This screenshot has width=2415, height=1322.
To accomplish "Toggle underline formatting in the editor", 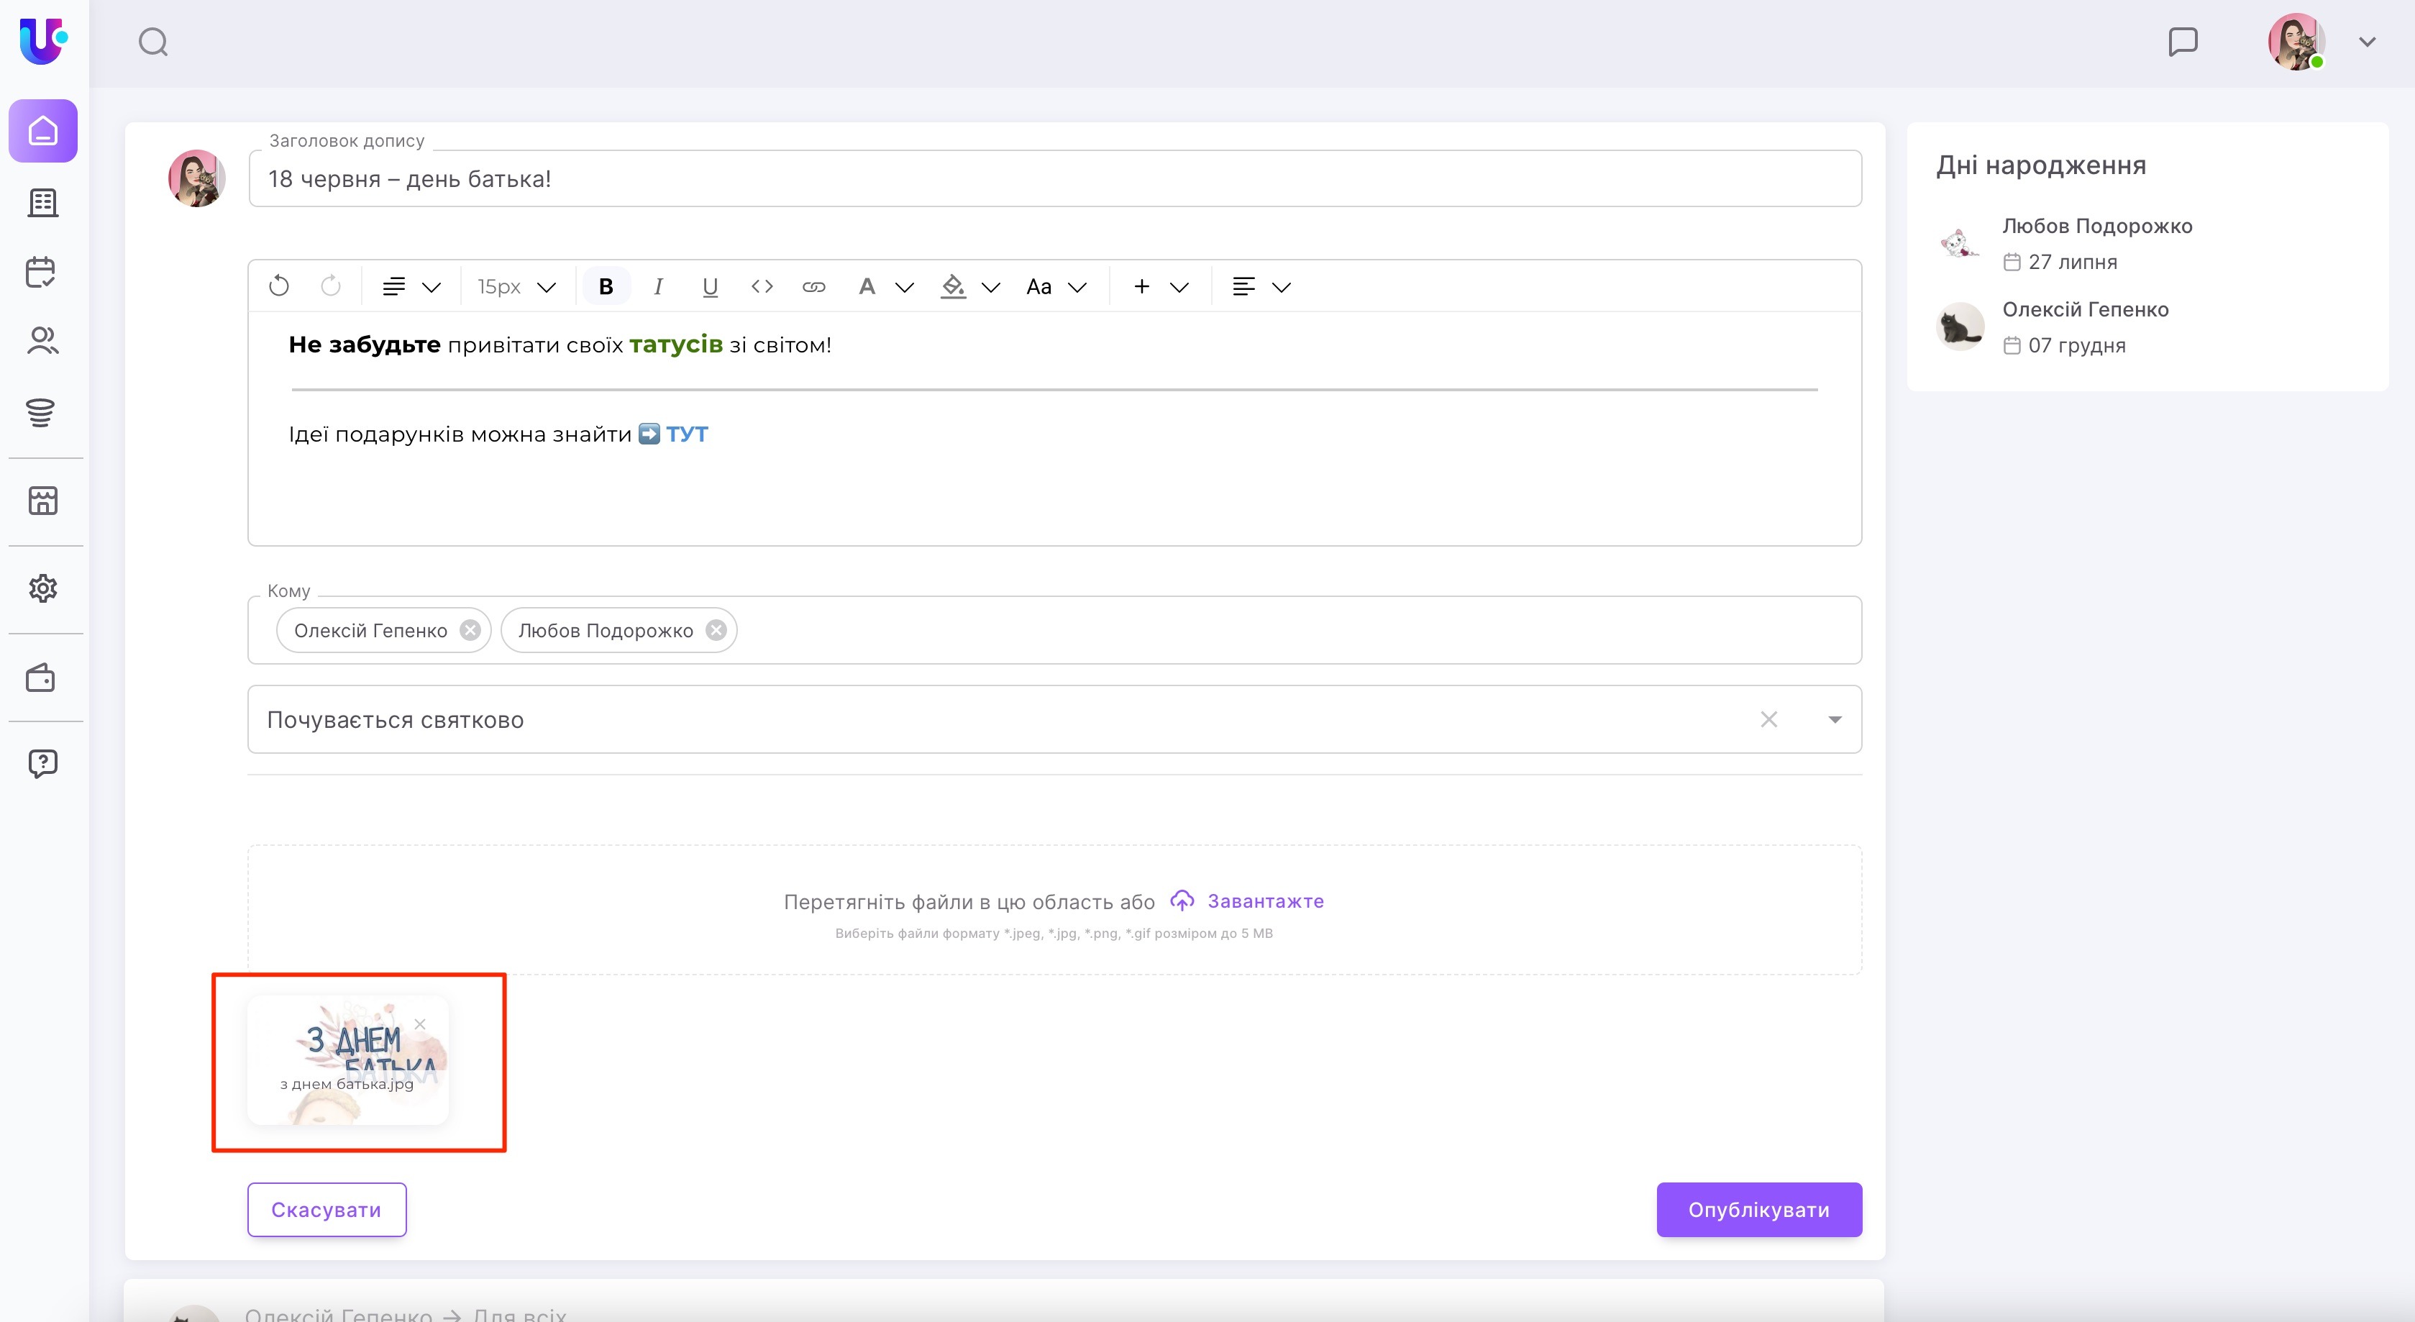I will pos(710,286).
